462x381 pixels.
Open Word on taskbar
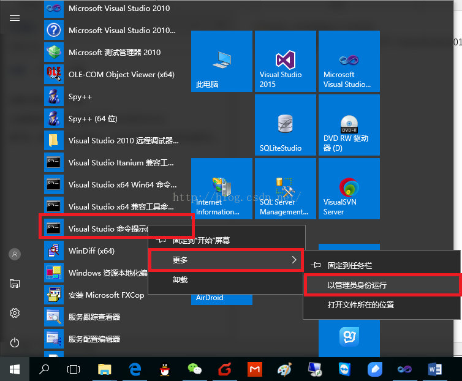pyautogui.click(x=434, y=369)
